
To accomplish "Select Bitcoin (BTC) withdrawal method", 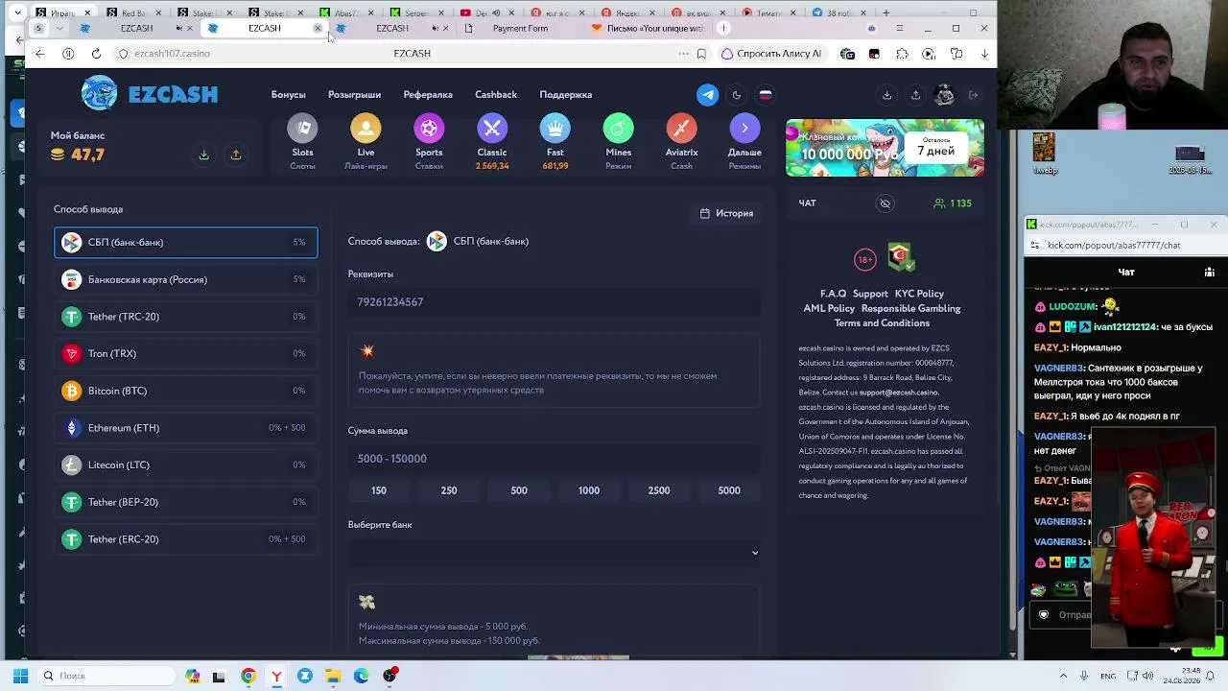I will tap(186, 391).
